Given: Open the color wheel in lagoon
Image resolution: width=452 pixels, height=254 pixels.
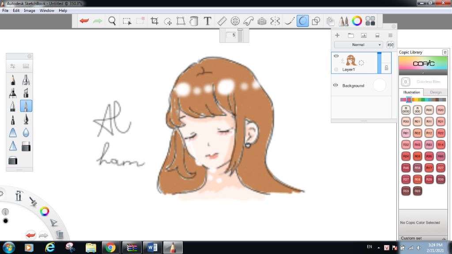Looking at the screenshot, I should pos(45,211).
